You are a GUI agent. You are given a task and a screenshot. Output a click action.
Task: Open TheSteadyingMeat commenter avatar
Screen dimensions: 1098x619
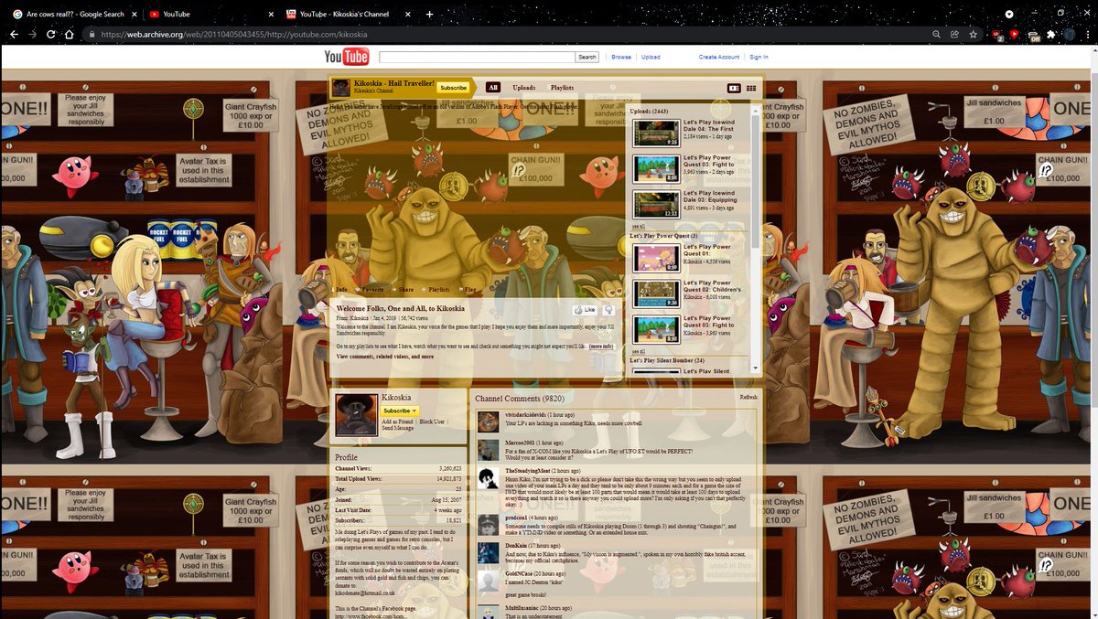tap(488, 477)
